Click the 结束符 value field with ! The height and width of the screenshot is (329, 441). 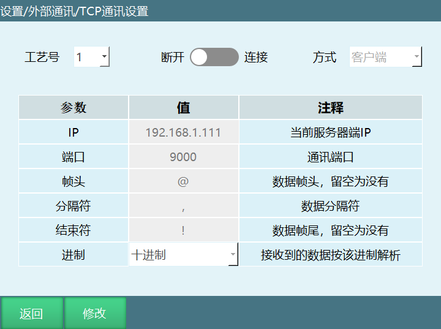point(183,230)
